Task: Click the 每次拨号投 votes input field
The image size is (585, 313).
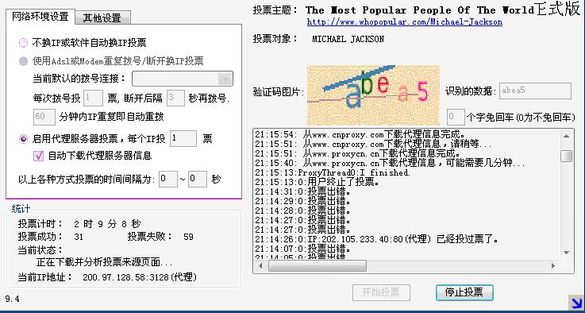Action: pos(93,99)
